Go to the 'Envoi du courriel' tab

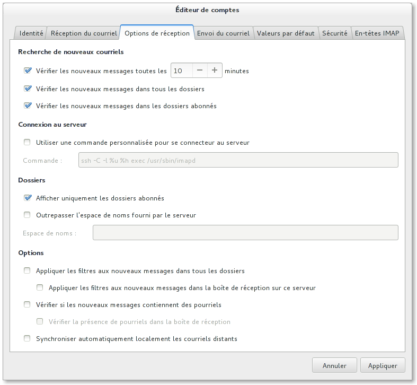click(223, 33)
